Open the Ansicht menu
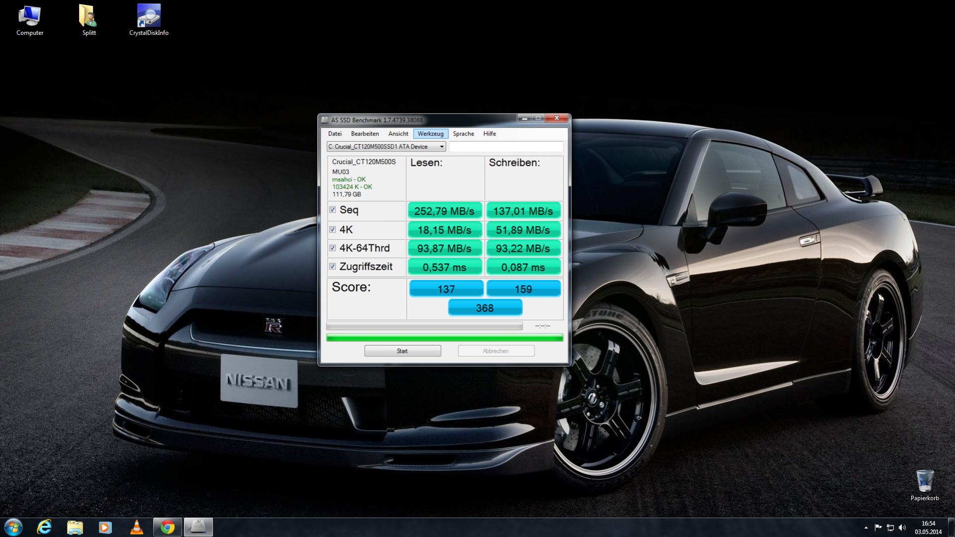 point(398,134)
